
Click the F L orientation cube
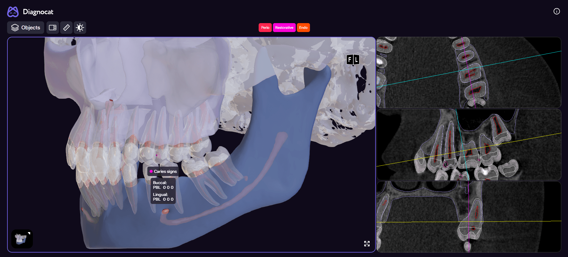click(x=353, y=60)
